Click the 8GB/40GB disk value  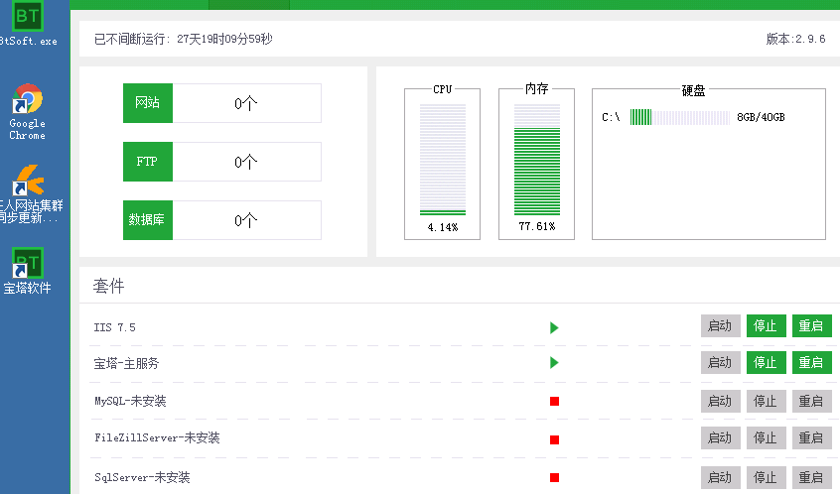(x=761, y=117)
